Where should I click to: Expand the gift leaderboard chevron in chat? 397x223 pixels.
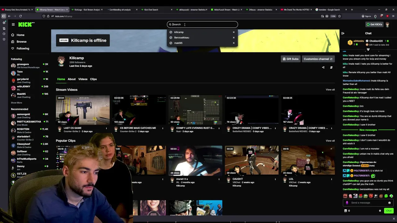coord(368,50)
